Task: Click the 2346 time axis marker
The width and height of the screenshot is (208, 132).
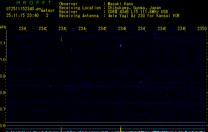Action: (122, 29)
